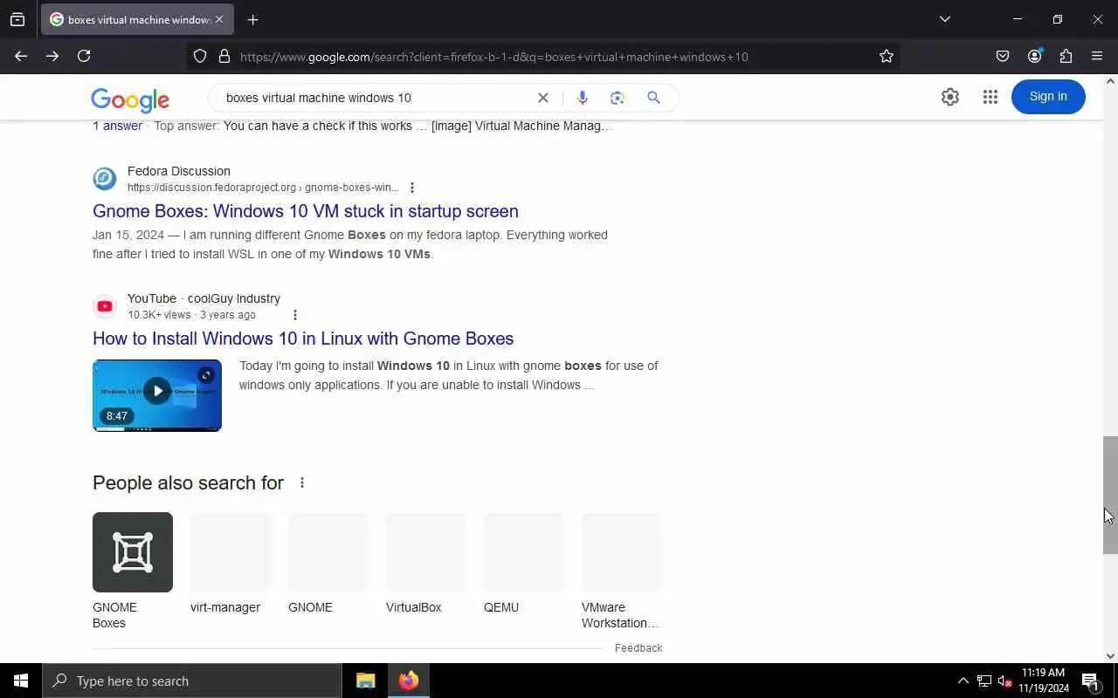Open the Firefox account icon
This screenshot has width=1118, height=698.
point(1034,56)
